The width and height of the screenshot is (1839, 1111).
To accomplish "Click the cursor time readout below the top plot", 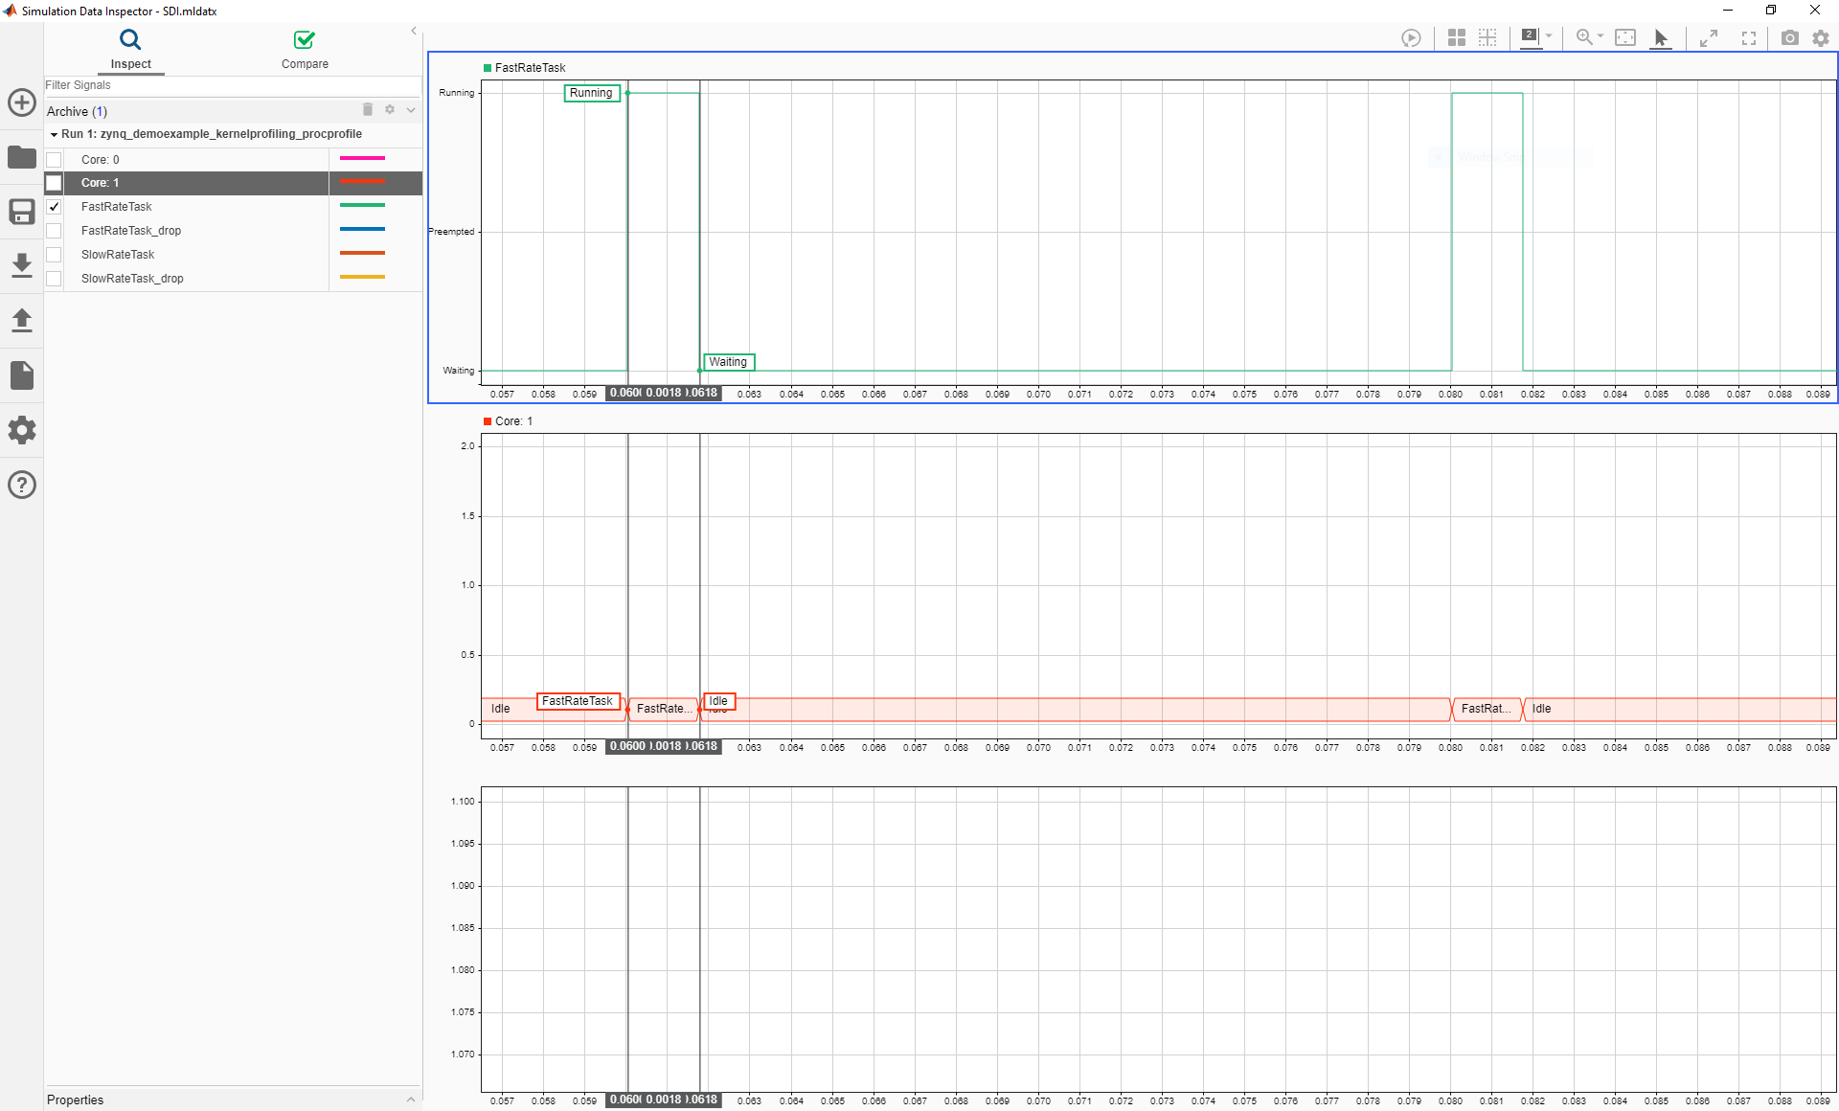I will point(664,393).
